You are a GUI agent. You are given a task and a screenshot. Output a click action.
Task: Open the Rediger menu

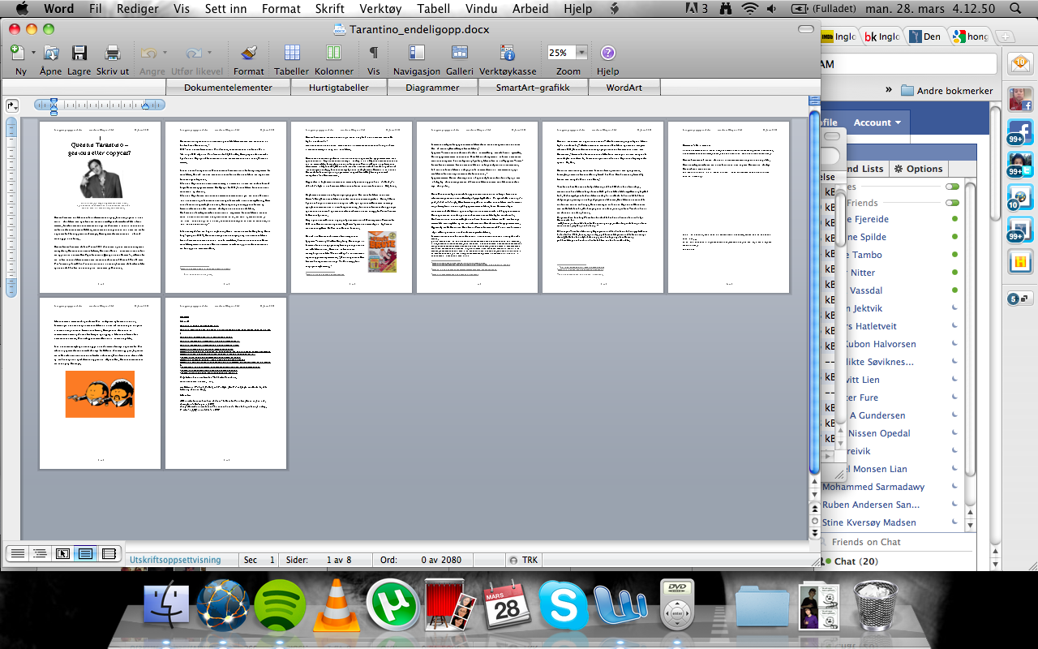(137, 9)
